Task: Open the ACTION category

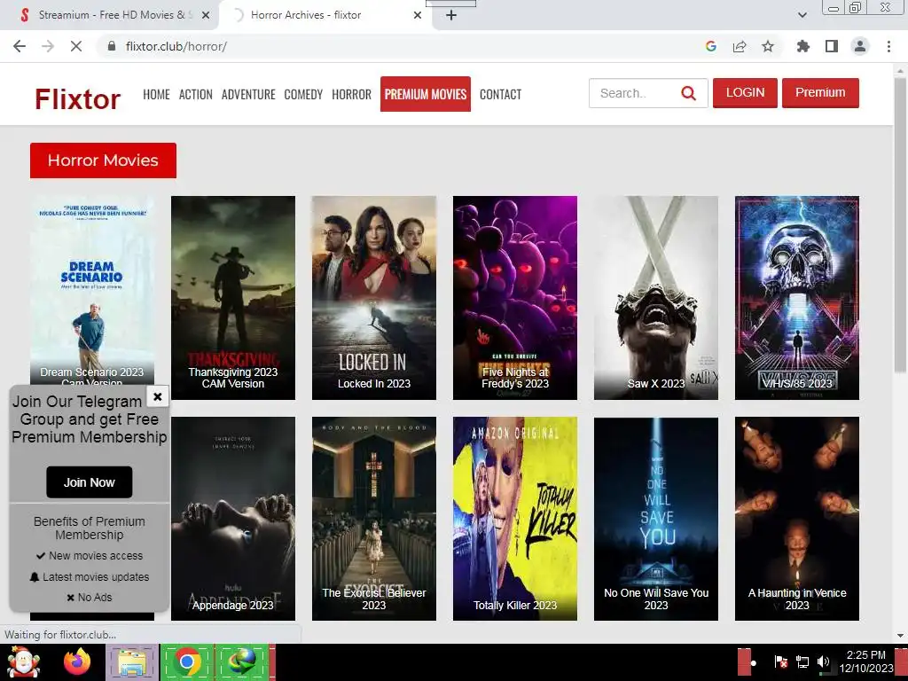Action: click(196, 94)
